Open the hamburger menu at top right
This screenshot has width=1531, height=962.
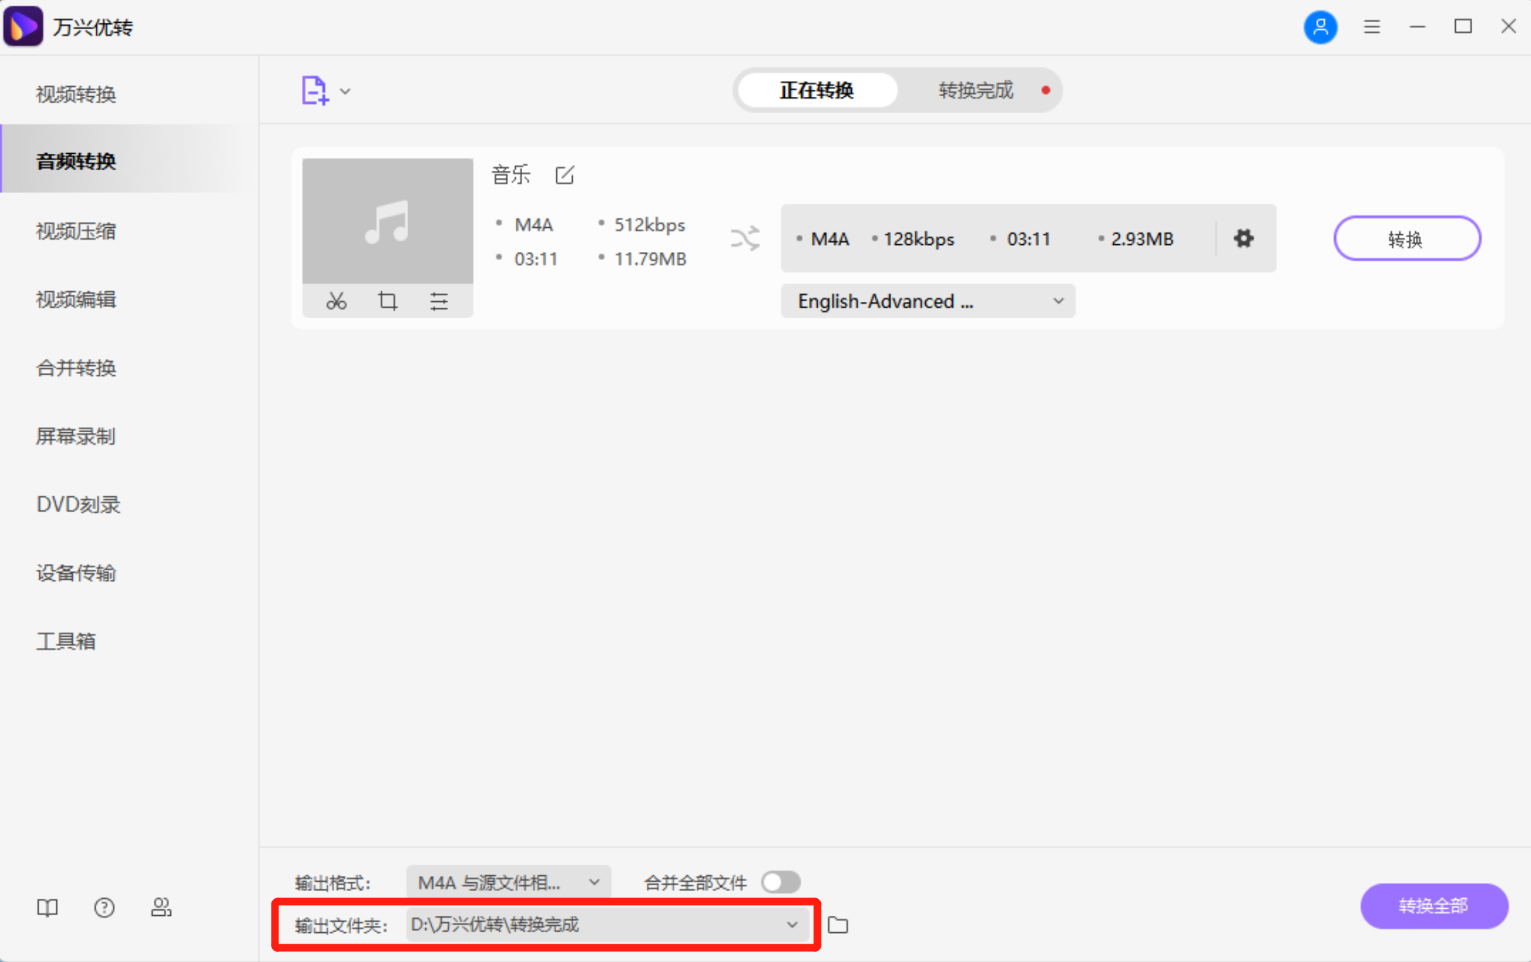1372,27
